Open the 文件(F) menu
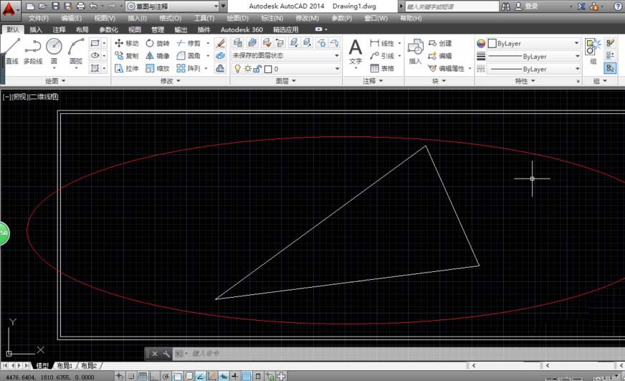The height and width of the screenshot is (381, 625). (39, 19)
